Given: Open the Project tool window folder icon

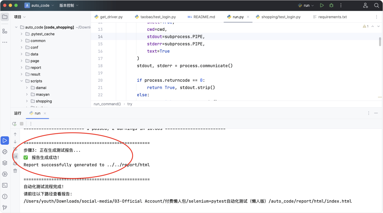Looking at the screenshot, I should click(x=5, y=17).
